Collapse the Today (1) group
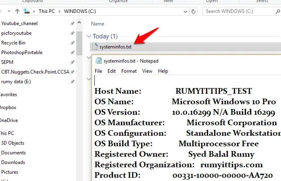The width and height of the screenshot is (281, 181). (89, 36)
